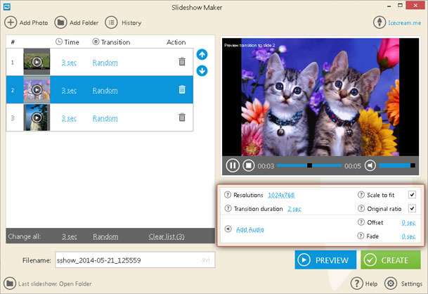
Task: Stop the slideshow preview
Action: tap(248, 165)
